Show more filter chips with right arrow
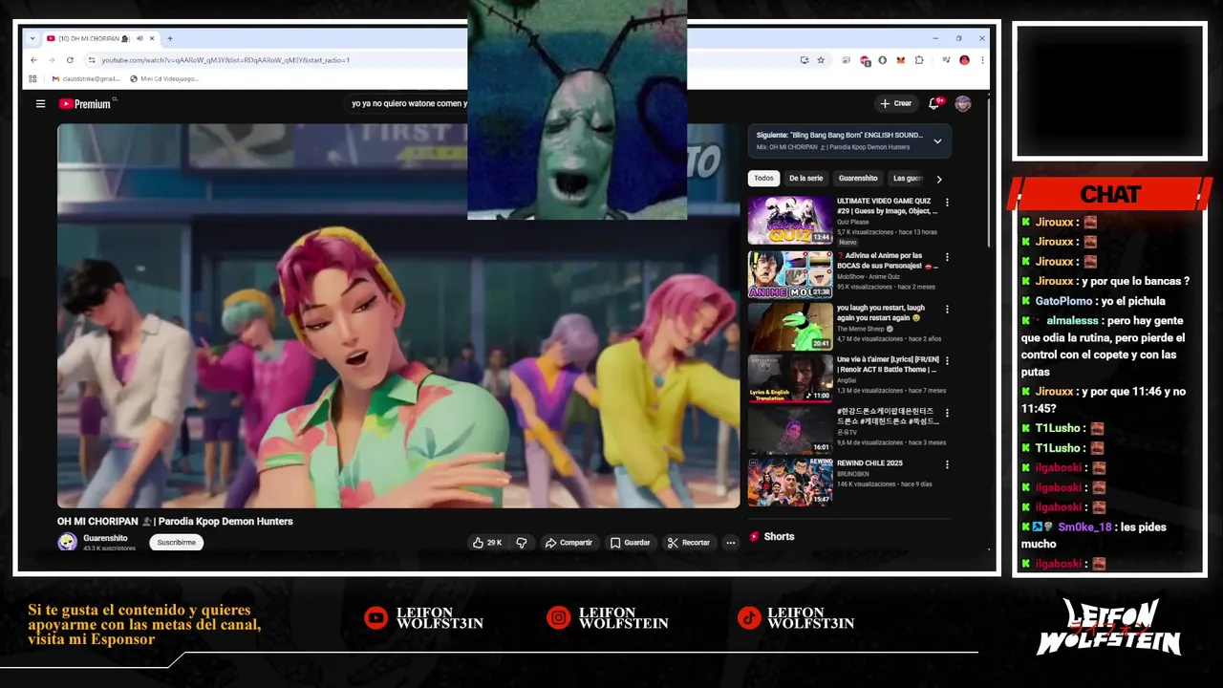This screenshot has height=688, width=1223. (x=939, y=179)
